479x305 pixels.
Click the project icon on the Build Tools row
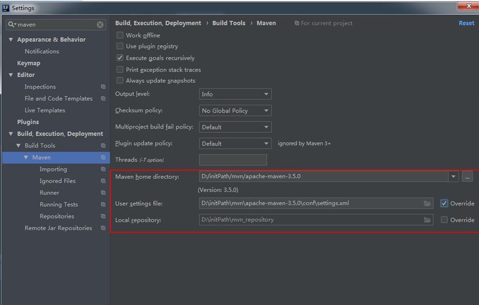click(103, 146)
